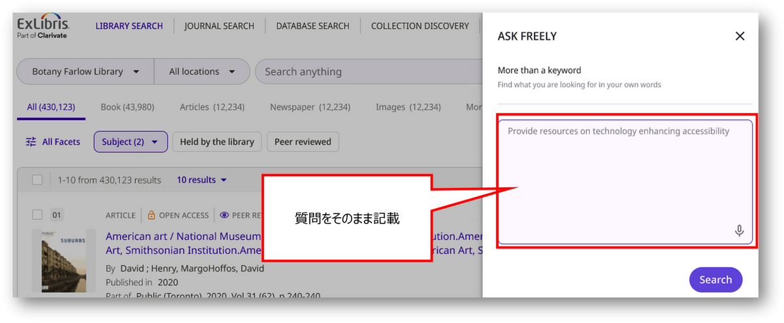
Task: Select all results checkbox
Action: tap(37, 180)
